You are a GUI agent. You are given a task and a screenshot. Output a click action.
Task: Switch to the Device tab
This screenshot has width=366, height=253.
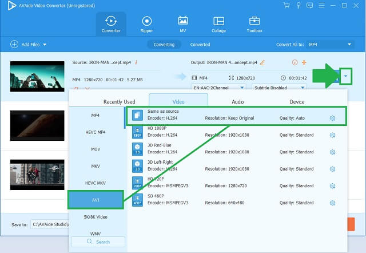(x=297, y=102)
